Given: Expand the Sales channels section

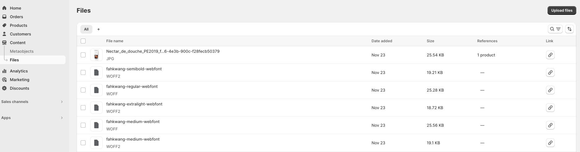Looking at the screenshot, I should point(62,102).
